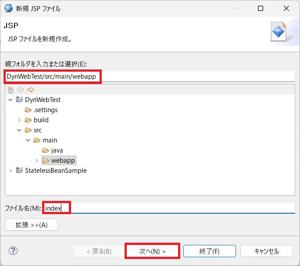
Task: Click the help question mark icon
Action: point(13,251)
